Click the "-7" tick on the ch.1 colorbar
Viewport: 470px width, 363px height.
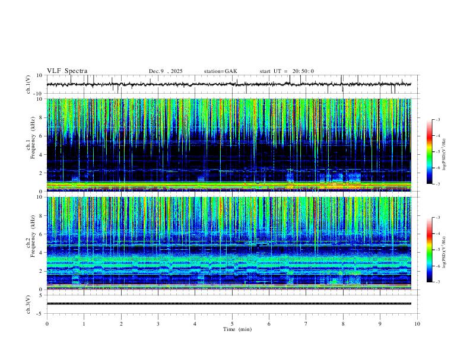click(437, 184)
